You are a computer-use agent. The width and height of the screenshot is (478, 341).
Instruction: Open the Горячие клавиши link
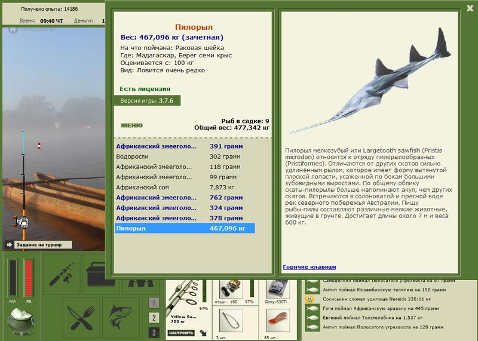310,267
